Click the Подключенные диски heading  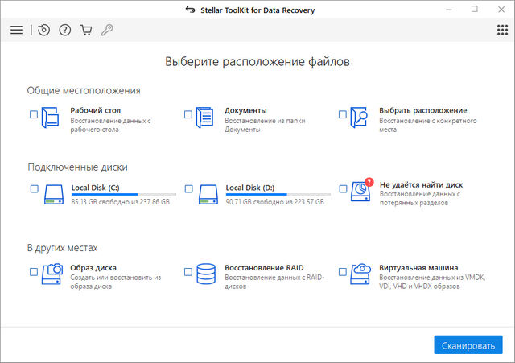click(77, 167)
